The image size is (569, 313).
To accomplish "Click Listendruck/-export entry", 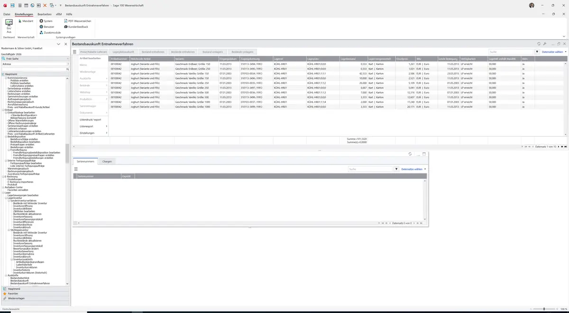I will coord(91,120).
